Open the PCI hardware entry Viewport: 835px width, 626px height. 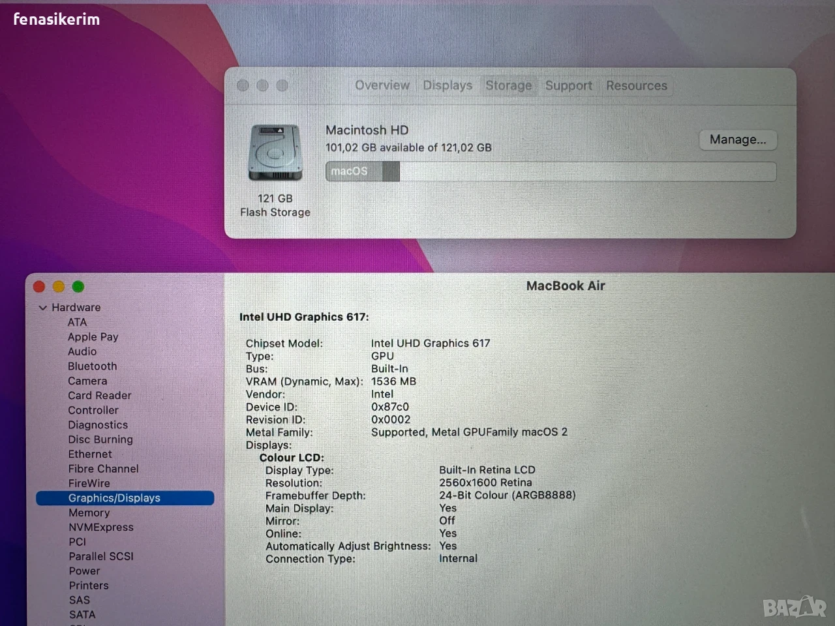coord(78,542)
